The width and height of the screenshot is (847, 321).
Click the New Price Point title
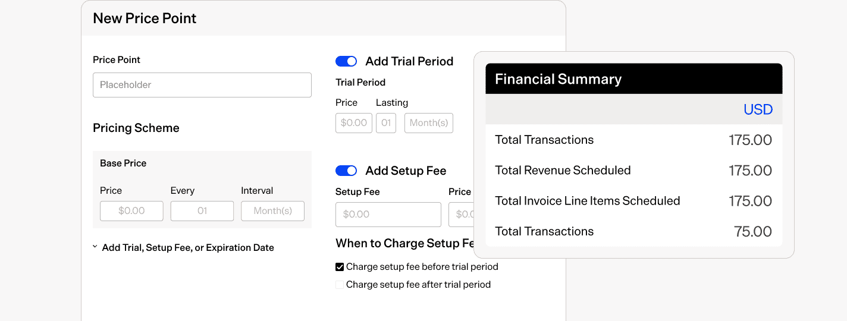[x=145, y=18]
